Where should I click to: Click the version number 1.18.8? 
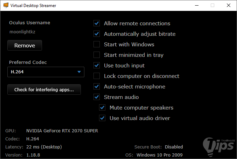[33, 155]
